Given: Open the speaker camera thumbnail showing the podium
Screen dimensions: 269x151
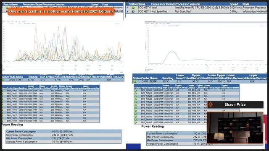Looking at the screenshot, I should pos(235,128).
